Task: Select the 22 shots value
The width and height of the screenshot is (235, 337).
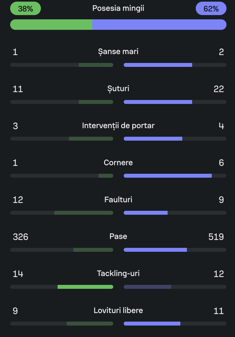Action: coord(219,89)
